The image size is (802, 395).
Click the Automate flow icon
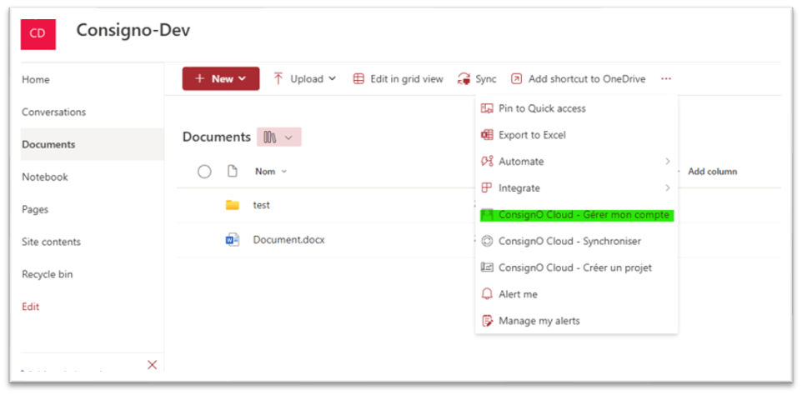(488, 162)
